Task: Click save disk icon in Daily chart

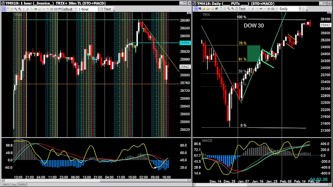Action: (x=200, y=9)
